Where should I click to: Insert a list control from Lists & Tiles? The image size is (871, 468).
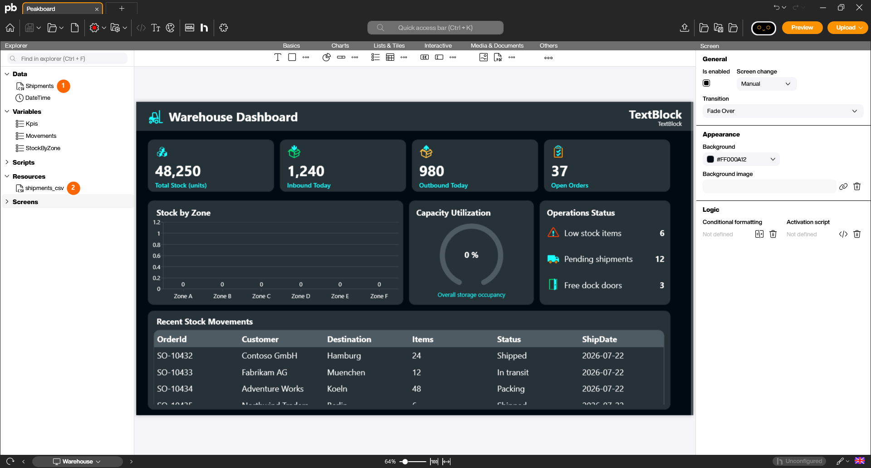[x=375, y=57]
